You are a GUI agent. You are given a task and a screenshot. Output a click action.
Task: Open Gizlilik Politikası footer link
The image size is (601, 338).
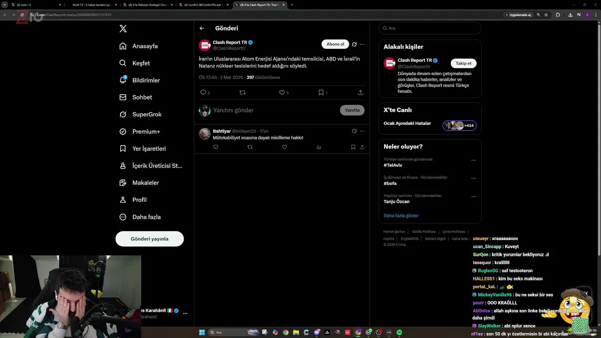[x=424, y=231]
